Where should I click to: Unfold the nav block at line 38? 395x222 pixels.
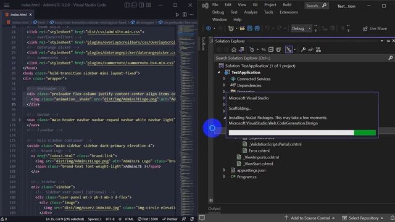pyautogui.click(x=20, y=120)
